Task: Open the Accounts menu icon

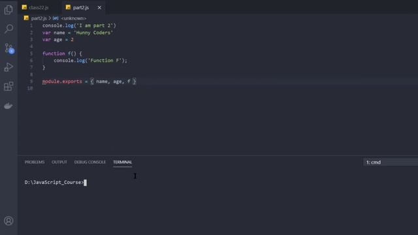Action: [x=8, y=221]
